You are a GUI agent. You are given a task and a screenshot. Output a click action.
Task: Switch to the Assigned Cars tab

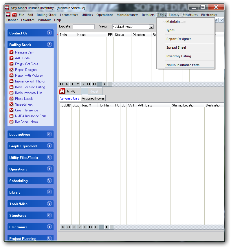click(69, 98)
